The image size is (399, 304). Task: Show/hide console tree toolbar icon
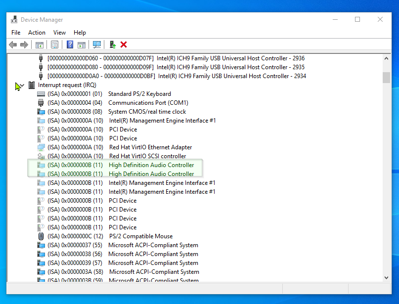pyautogui.click(x=40, y=45)
